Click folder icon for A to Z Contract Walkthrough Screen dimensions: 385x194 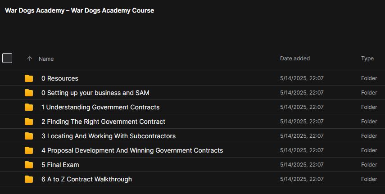pyautogui.click(x=29, y=179)
